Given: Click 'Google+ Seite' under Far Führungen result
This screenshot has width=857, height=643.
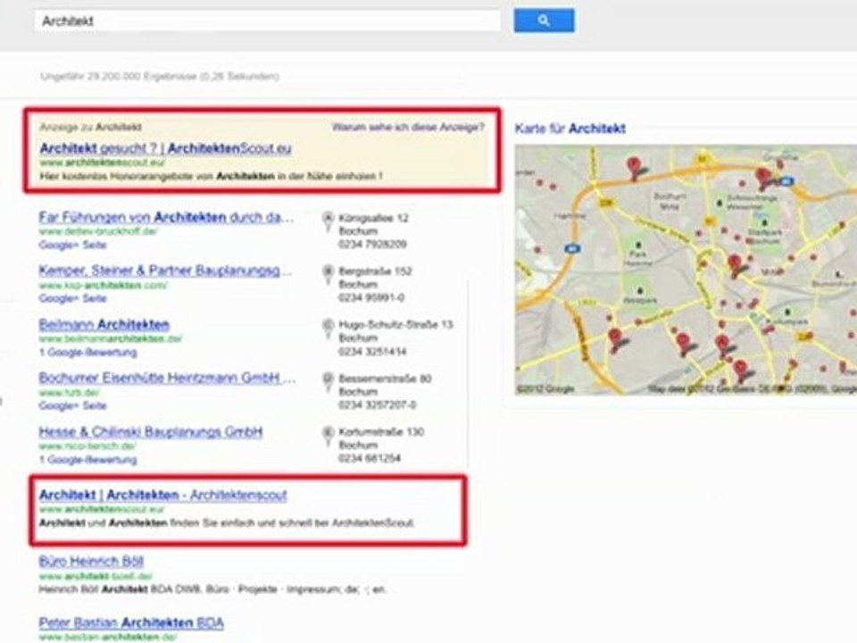Looking at the screenshot, I should click(72, 245).
